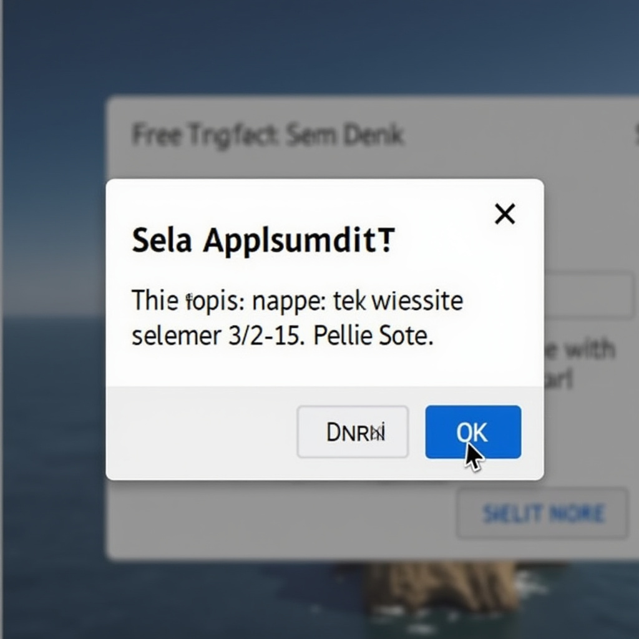
Task: Click the X close icon on the popup
Action: click(505, 214)
